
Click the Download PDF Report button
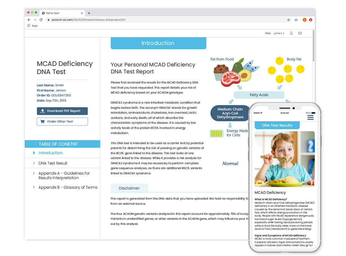62,111
